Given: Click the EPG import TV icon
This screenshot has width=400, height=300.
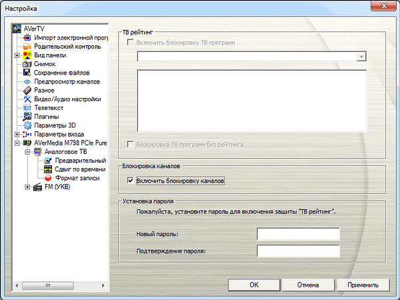Looking at the screenshot, I should pos(27,38).
